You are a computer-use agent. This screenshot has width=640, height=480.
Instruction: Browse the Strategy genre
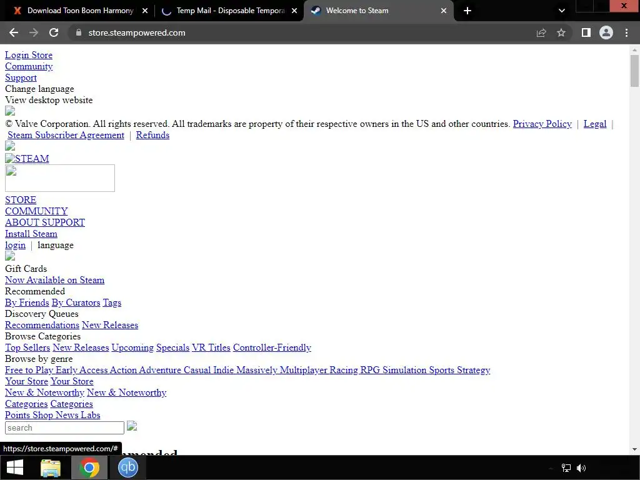click(474, 370)
